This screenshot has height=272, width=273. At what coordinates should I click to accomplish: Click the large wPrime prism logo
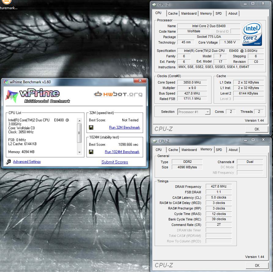point(12,96)
